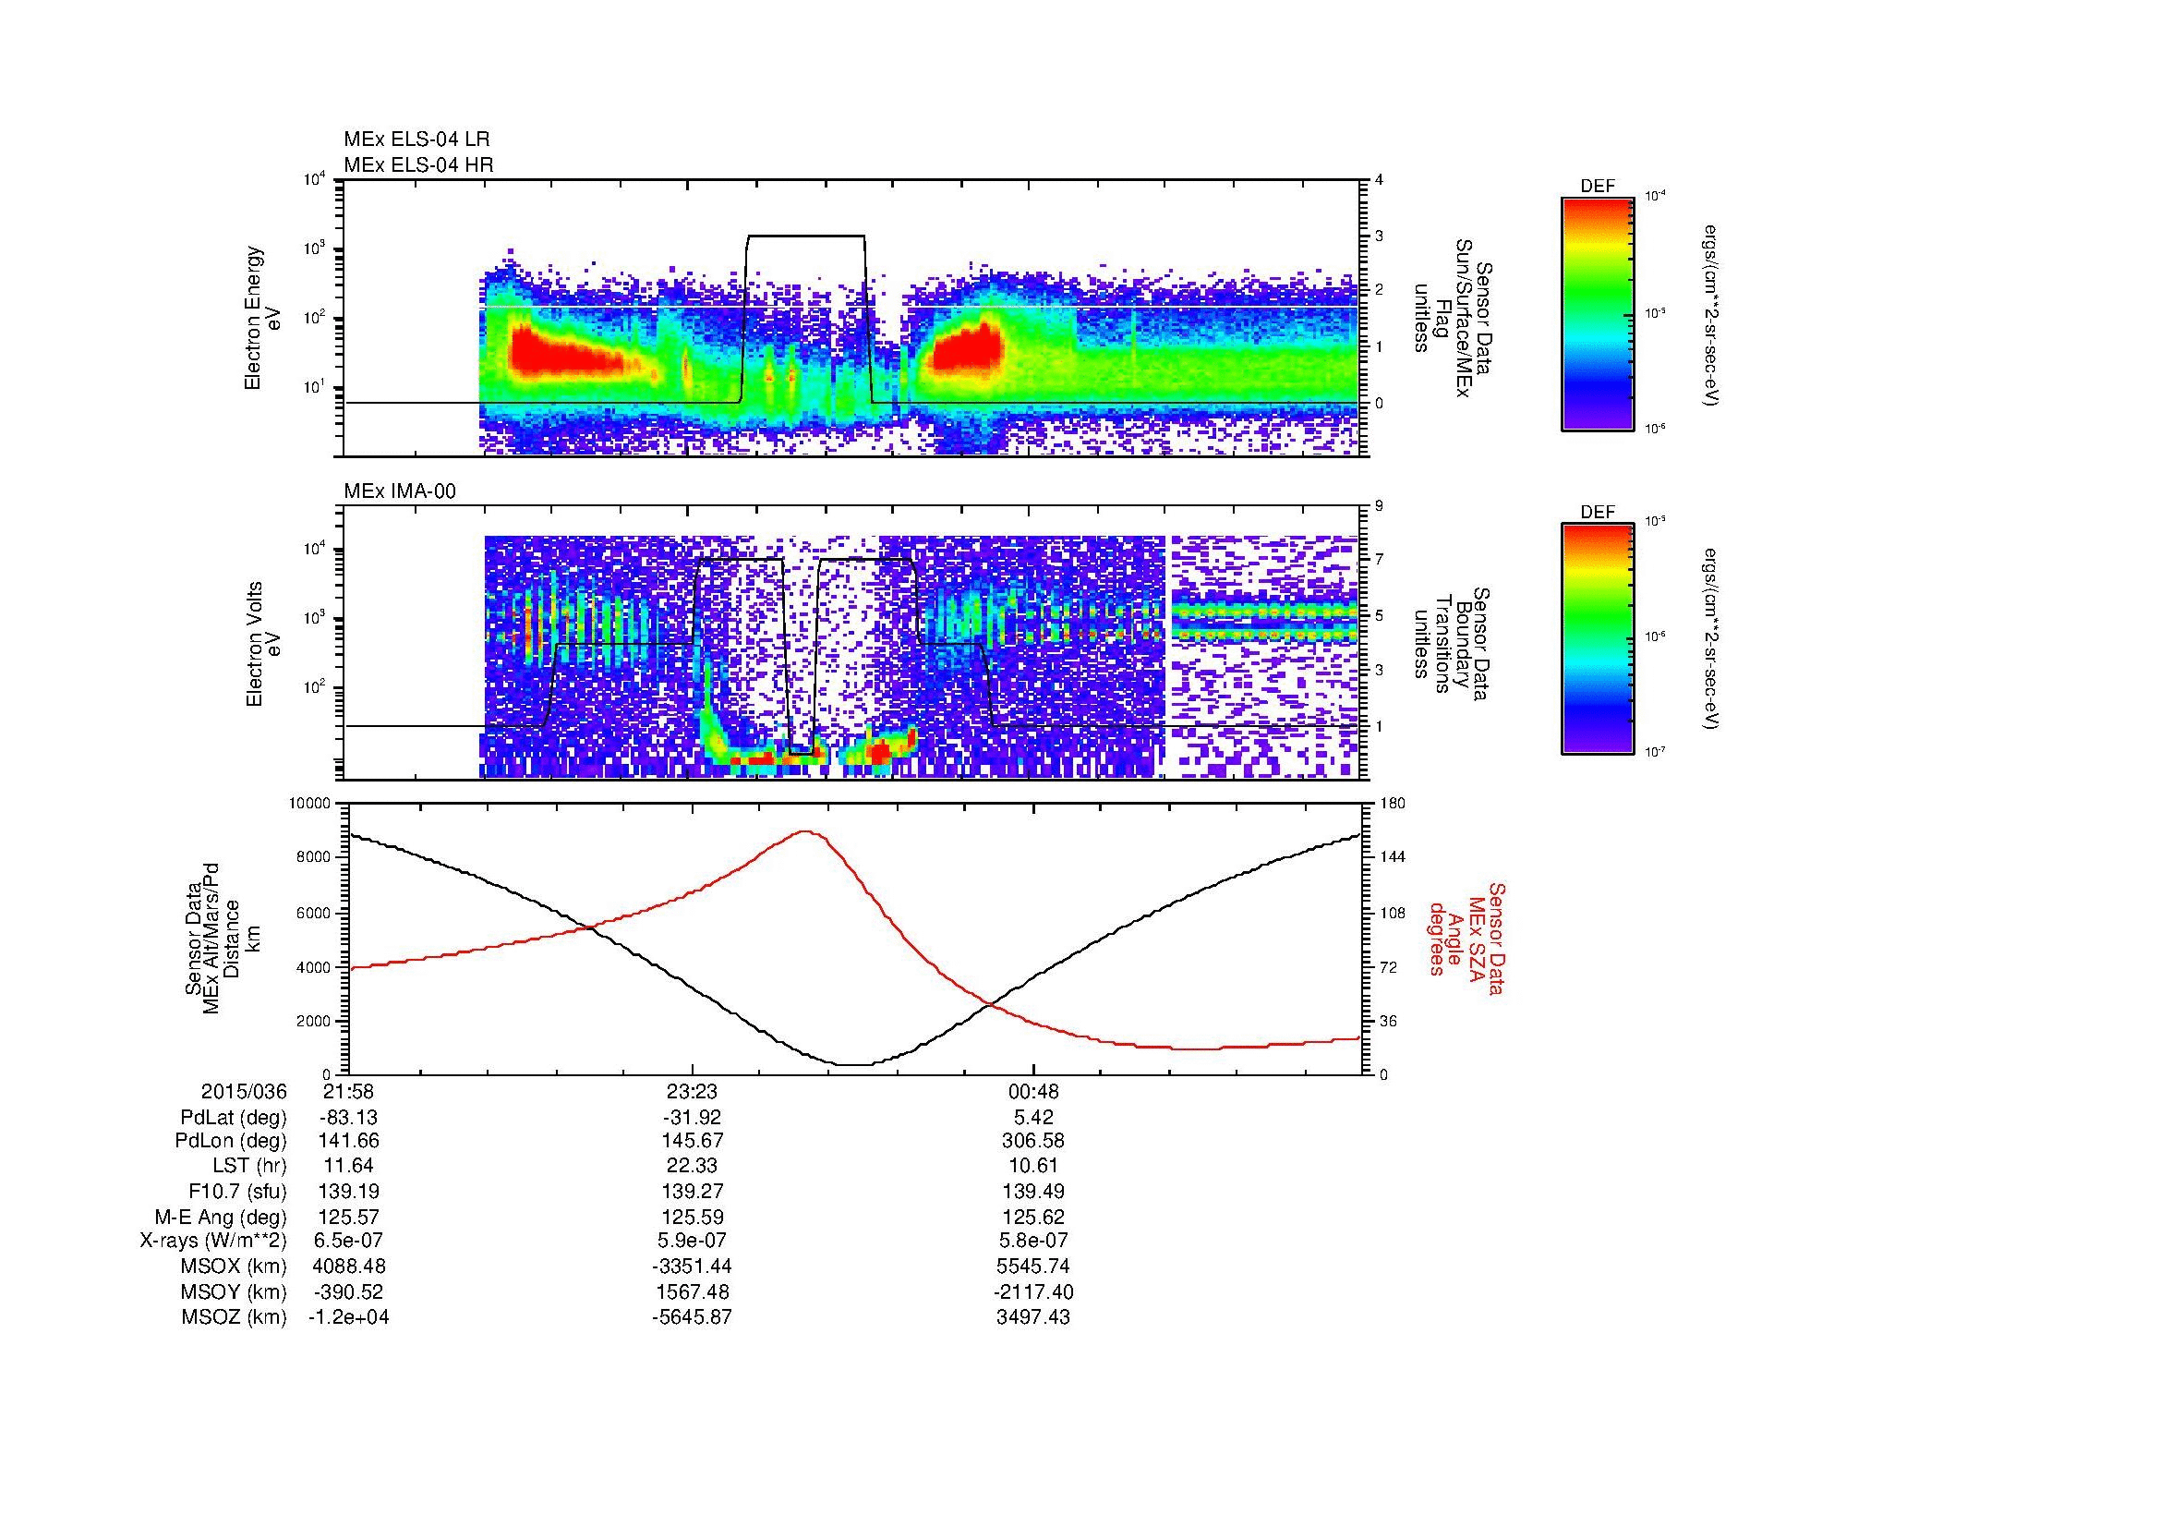Click the MSOX value -3351.44
Viewport: 2160px width, 1527px height.
click(x=692, y=1266)
